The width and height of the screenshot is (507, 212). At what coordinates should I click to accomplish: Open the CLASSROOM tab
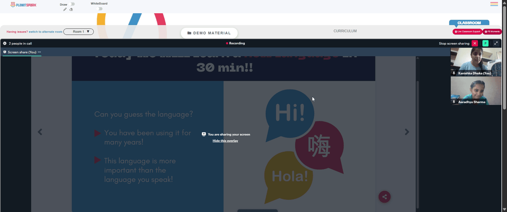coord(469,23)
